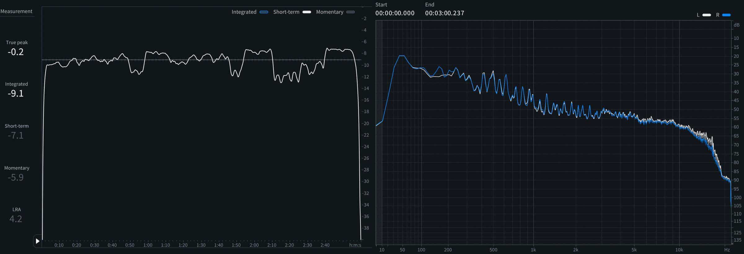The width and height of the screenshot is (744, 254).
Task: Click the Momentary value -5.9
Action: click(15, 177)
